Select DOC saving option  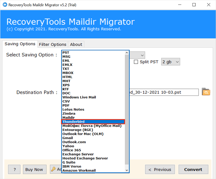[x=93, y=93]
